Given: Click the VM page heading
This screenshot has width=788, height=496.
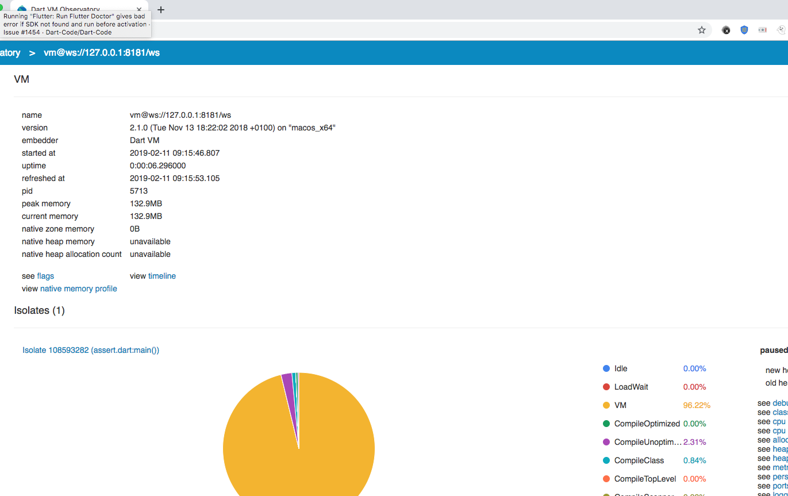Looking at the screenshot, I should (x=21, y=79).
